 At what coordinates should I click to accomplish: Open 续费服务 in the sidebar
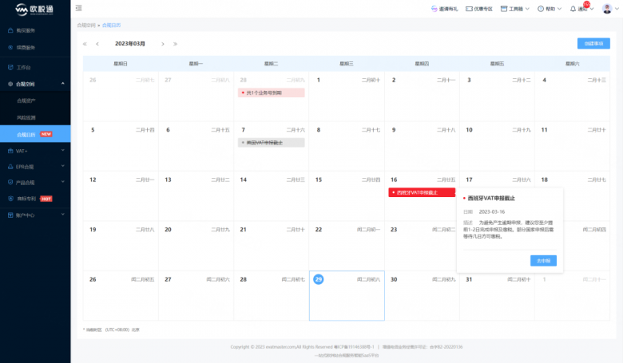[x=26, y=48]
